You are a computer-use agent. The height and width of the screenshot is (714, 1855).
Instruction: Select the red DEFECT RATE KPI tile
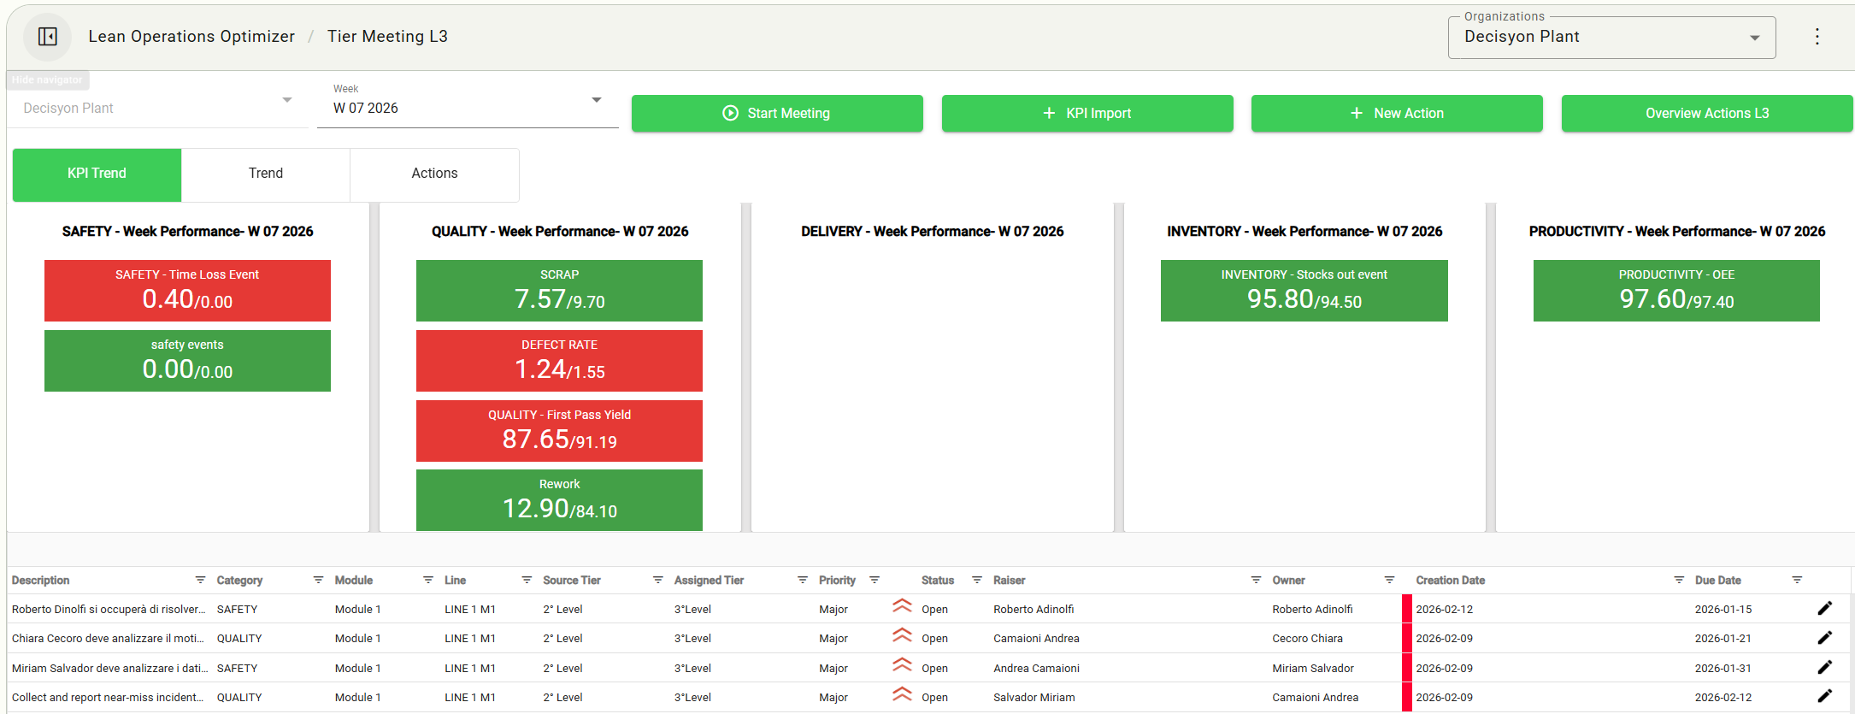[x=559, y=361]
